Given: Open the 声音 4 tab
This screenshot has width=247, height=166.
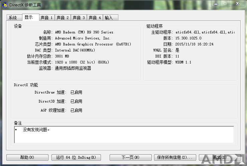Looking at the screenshot, I should (95, 18).
